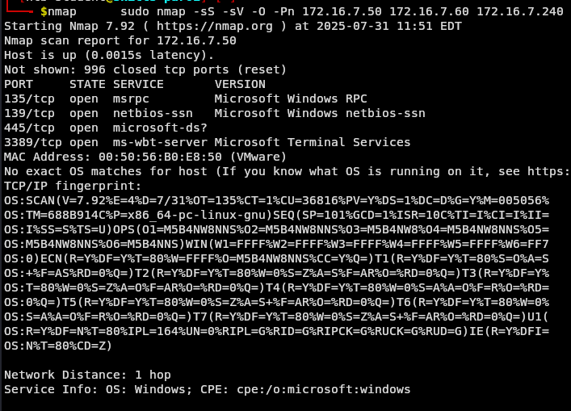Image resolution: width=571 pixels, height=411 pixels.
Task: Click the 172.16.7.240 target argument
Action: [x=520, y=11]
